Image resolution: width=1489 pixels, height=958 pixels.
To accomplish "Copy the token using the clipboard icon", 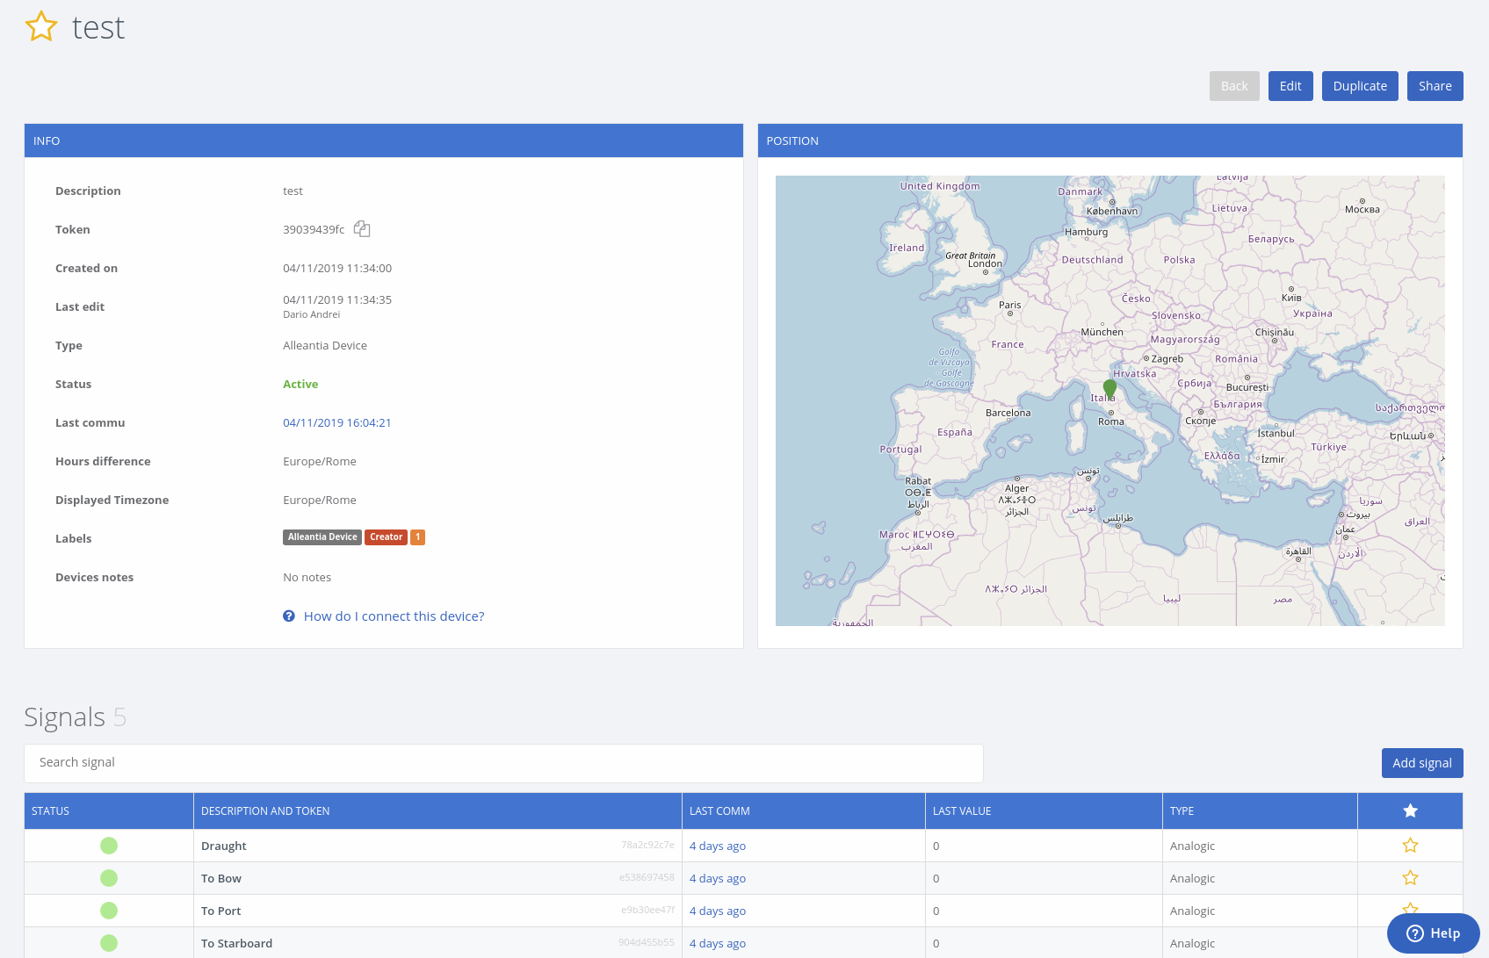I will pyautogui.click(x=362, y=229).
